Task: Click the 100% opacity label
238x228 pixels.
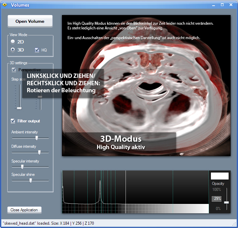Action: click(x=217, y=190)
